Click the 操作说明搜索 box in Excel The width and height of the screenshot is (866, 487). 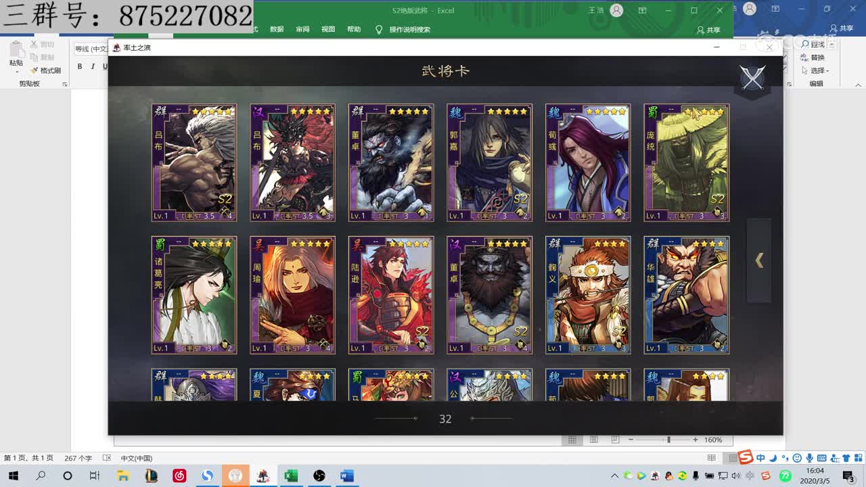click(x=403, y=29)
